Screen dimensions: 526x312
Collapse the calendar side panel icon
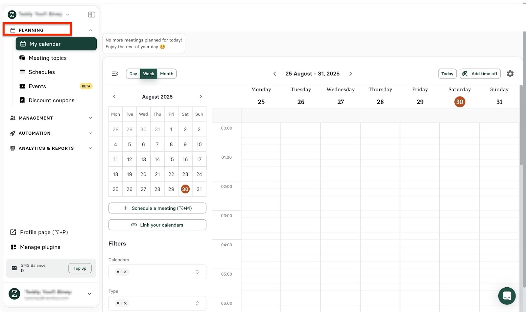115,74
